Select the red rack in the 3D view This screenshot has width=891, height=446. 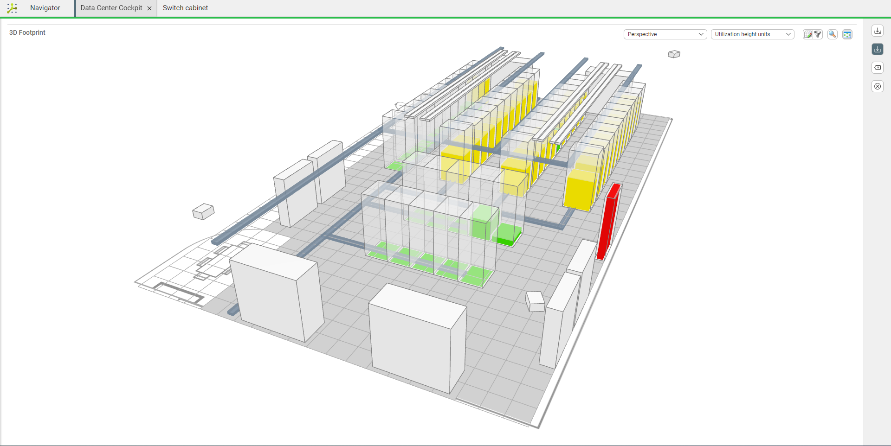point(609,220)
